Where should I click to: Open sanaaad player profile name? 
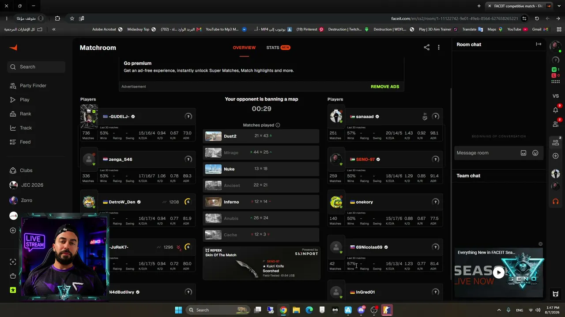tap(365, 117)
